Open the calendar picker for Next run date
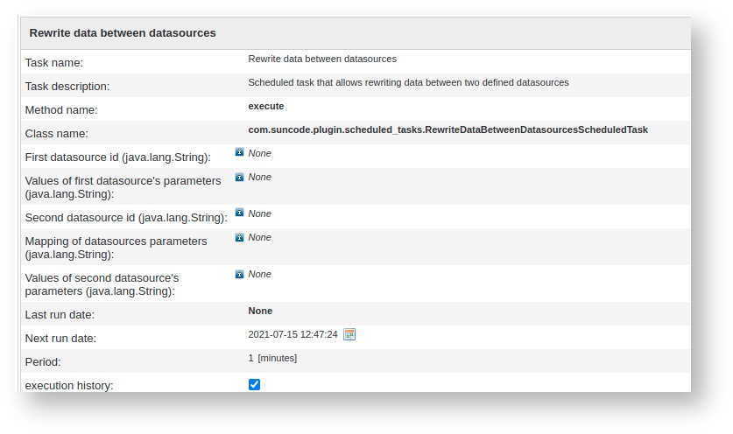Screen dimensions: 733x434 349,334
